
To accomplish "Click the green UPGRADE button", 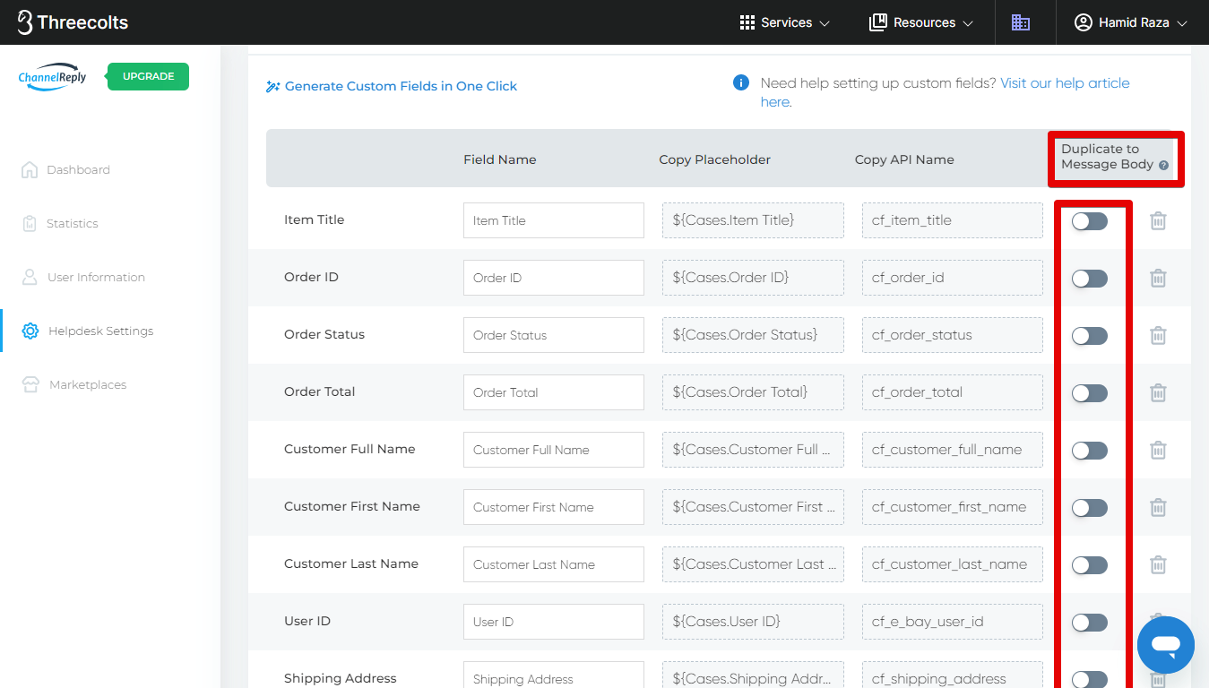I will (x=148, y=77).
